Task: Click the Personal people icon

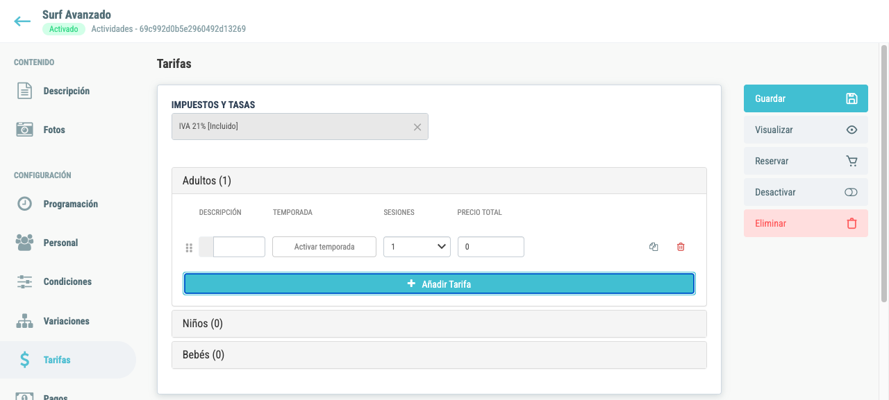Action: pos(24,243)
